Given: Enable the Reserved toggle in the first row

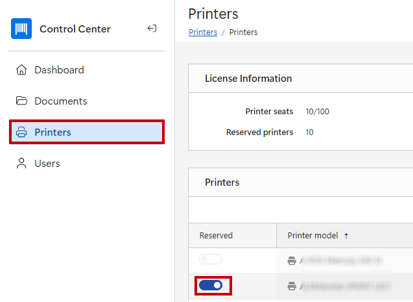Looking at the screenshot, I should (x=211, y=260).
